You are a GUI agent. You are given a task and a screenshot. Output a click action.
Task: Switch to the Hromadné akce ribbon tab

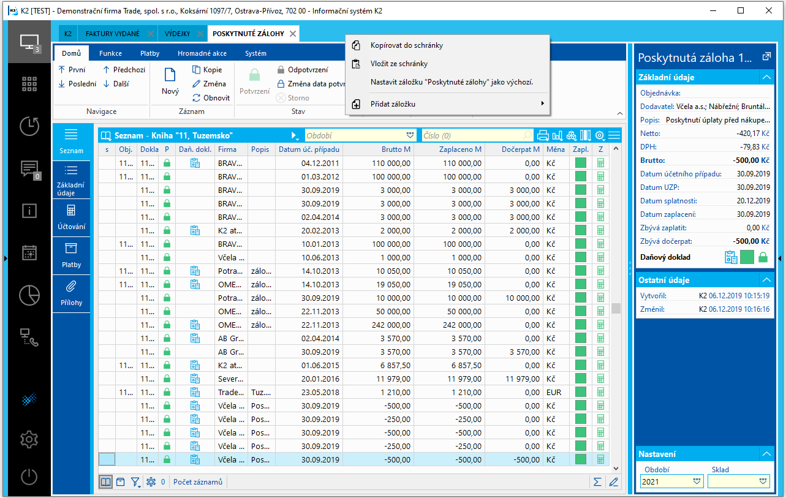pyautogui.click(x=202, y=53)
